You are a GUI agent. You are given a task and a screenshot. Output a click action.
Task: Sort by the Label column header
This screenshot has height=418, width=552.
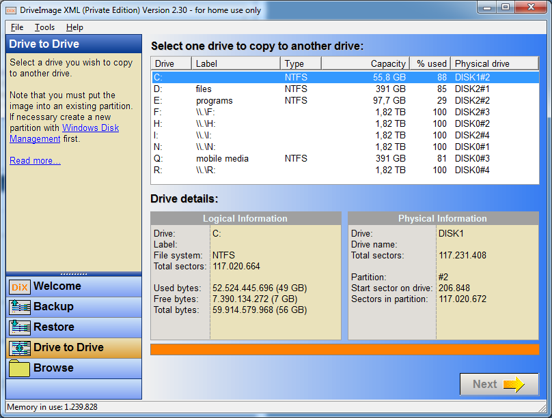[x=236, y=63]
